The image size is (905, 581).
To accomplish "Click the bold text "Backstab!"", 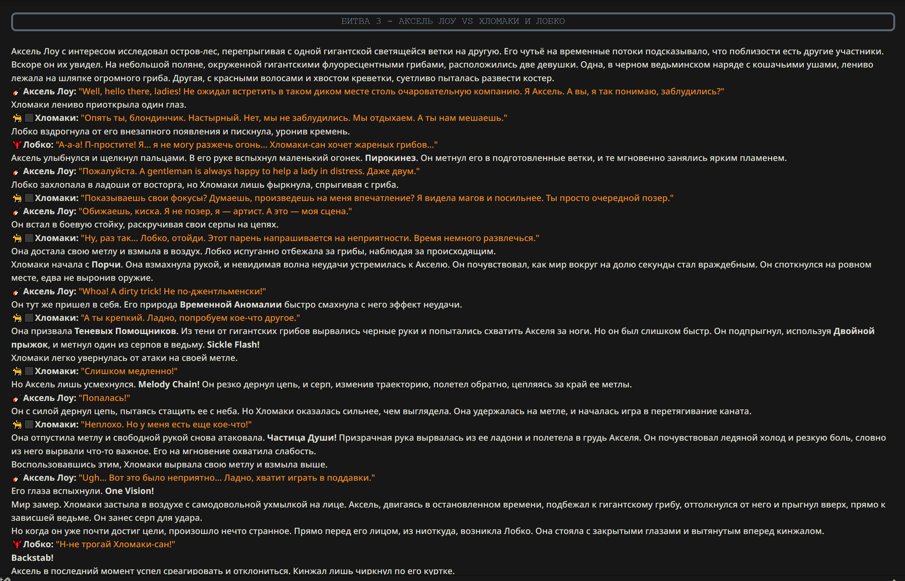I will point(32,557).
